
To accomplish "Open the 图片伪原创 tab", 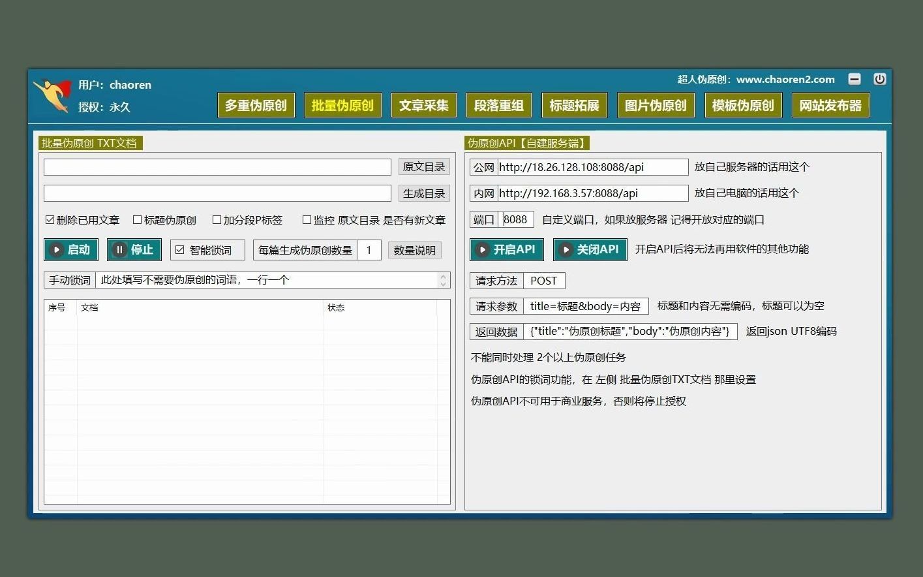I will [656, 105].
